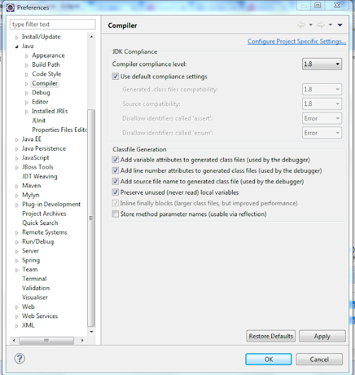Select Mylyn in the tree
The height and width of the screenshot is (375, 355).
(x=30, y=195)
